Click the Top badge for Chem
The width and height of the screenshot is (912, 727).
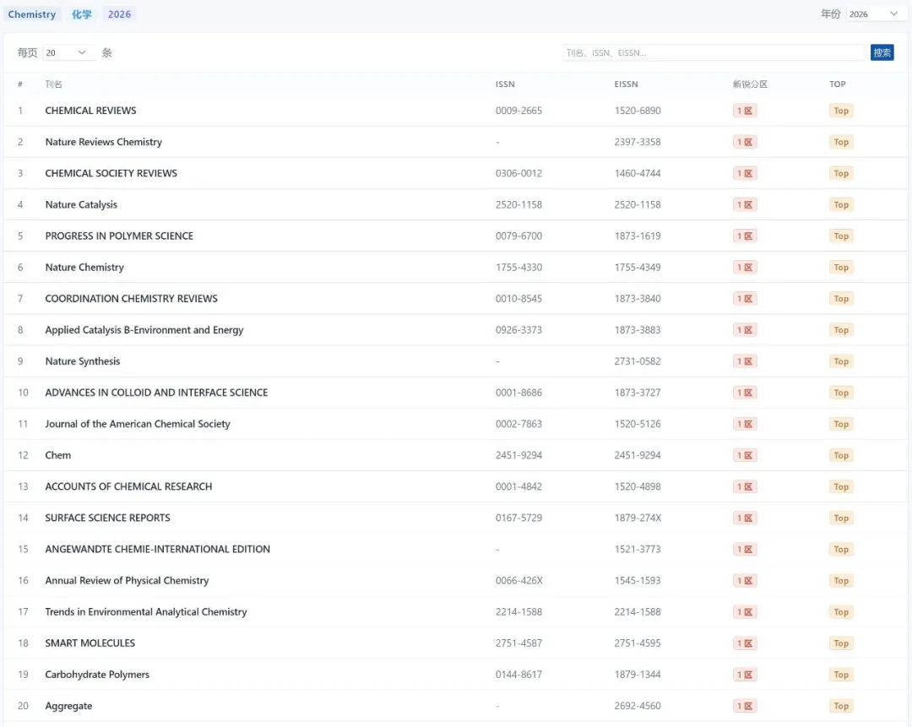(x=841, y=455)
